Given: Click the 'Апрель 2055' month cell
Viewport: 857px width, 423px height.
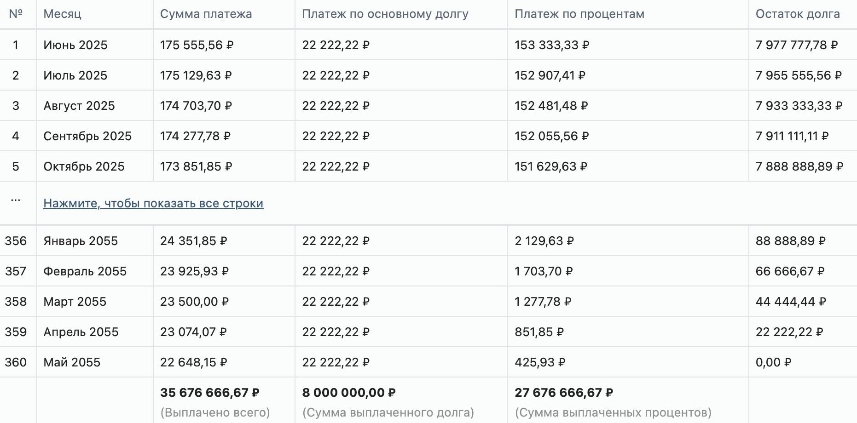Looking at the screenshot, I should click(x=81, y=332).
